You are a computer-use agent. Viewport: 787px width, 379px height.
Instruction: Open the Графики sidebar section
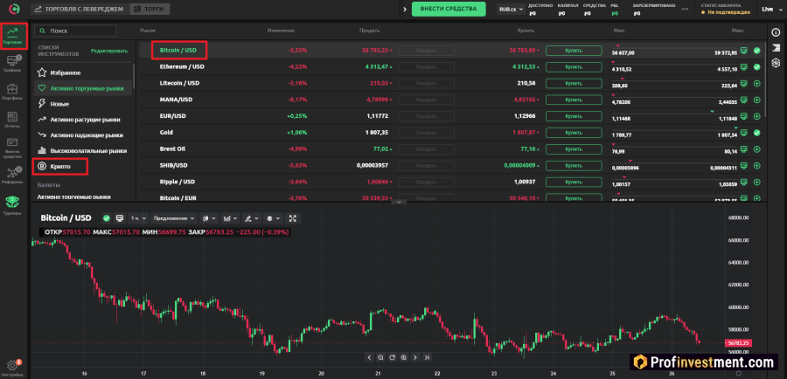click(x=13, y=64)
